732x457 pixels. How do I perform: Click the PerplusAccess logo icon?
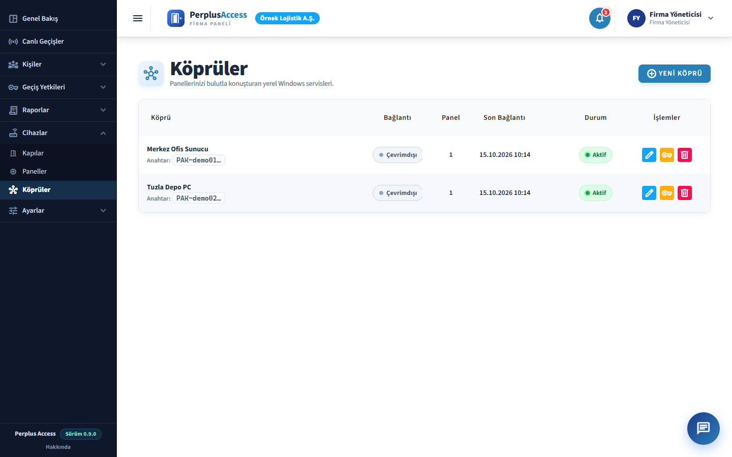click(x=176, y=18)
